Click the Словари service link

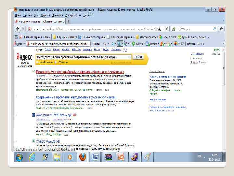(x=87, y=50)
